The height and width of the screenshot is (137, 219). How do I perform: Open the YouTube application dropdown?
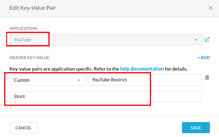click(106, 40)
